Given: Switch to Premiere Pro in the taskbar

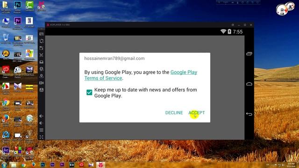Looking at the screenshot, I should 62,165.
